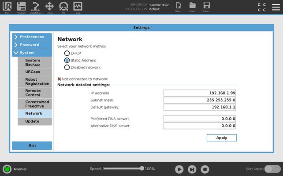The height and width of the screenshot is (176, 283).
Task: Open the Move tab icon
Action: point(49,7)
